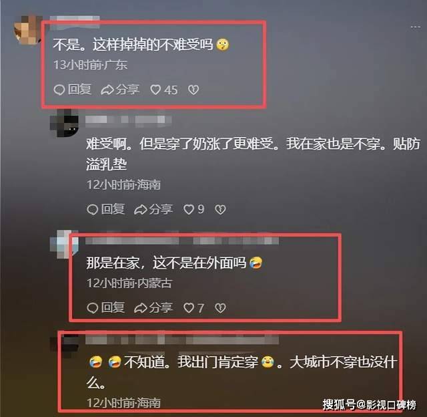
Task: Dislike the first Hainan reply with broken heart
Action: [220, 209]
